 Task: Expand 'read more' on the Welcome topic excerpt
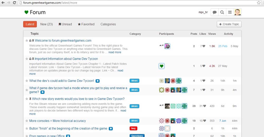click(x=115, y=52)
